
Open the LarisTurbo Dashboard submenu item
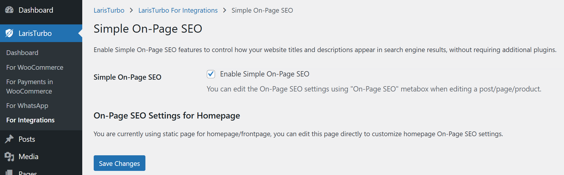[22, 53]
